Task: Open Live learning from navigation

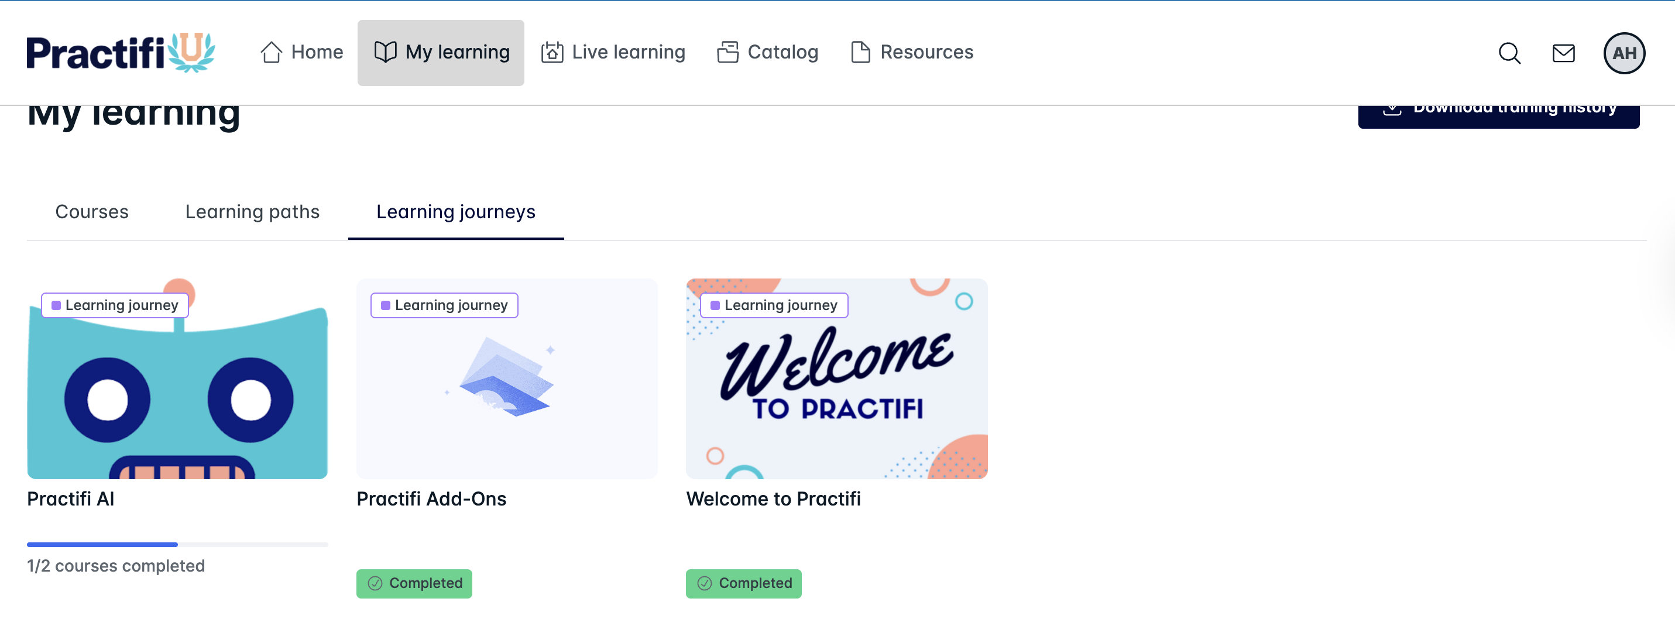Action: tap(613, 52)
